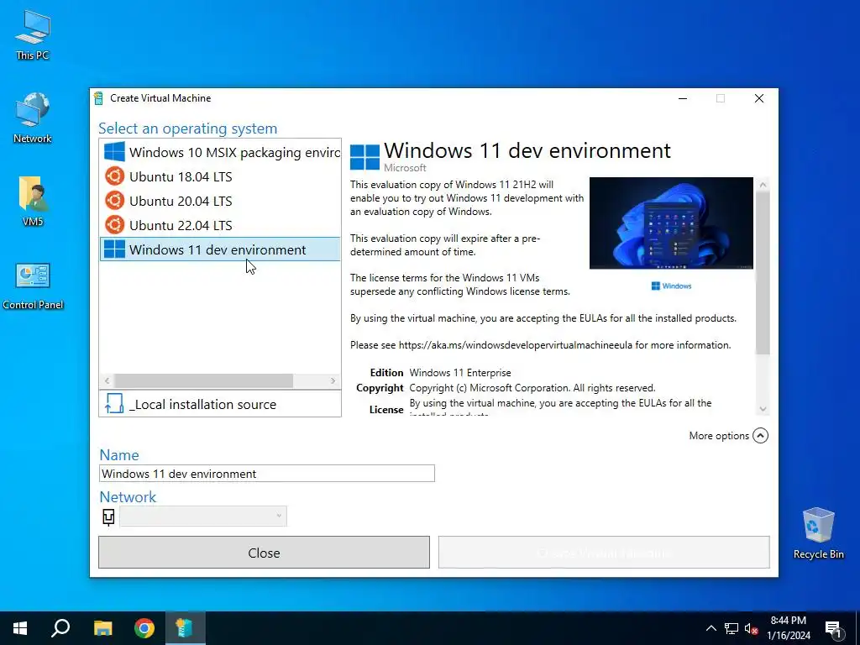Click the disabled Create Virtual Machine button

604,553
